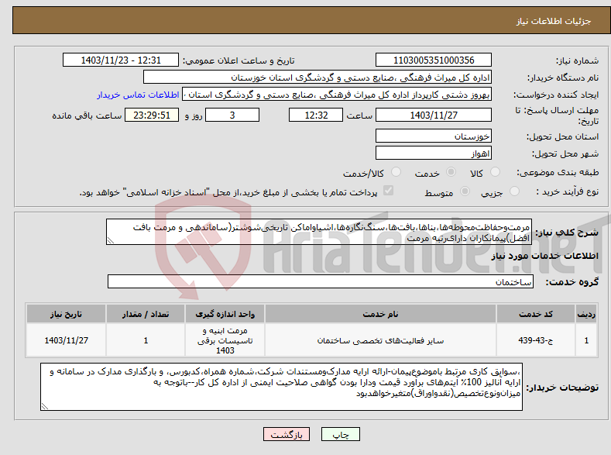Image resolution: width=611 pixels, height=455 pixels.
Task: Click the deadline time field 12:32
Action: coord(316,115)
